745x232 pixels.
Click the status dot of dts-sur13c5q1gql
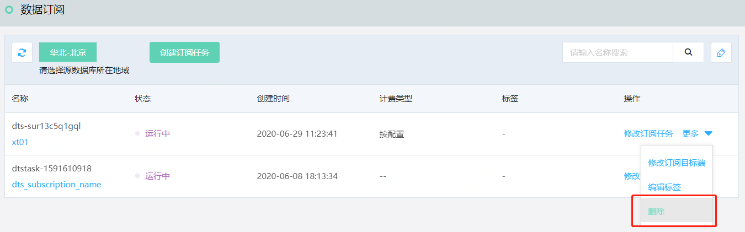pyautogui.click(x=137, y=133)
